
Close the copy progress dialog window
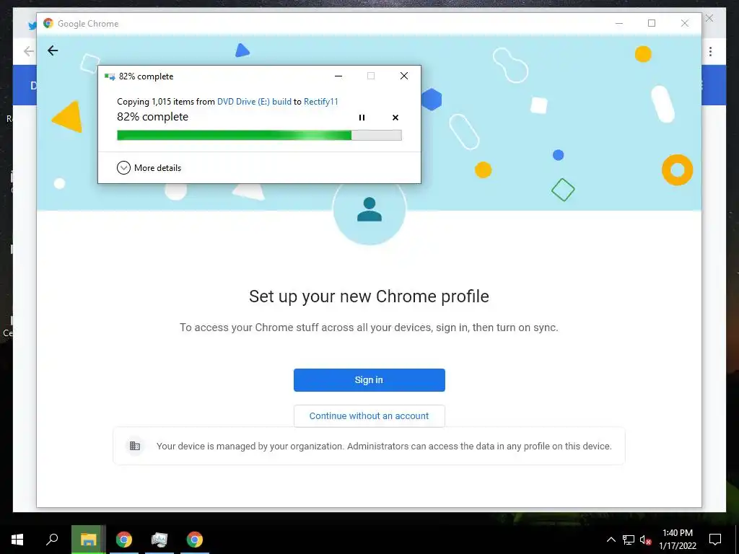point(404,76)
